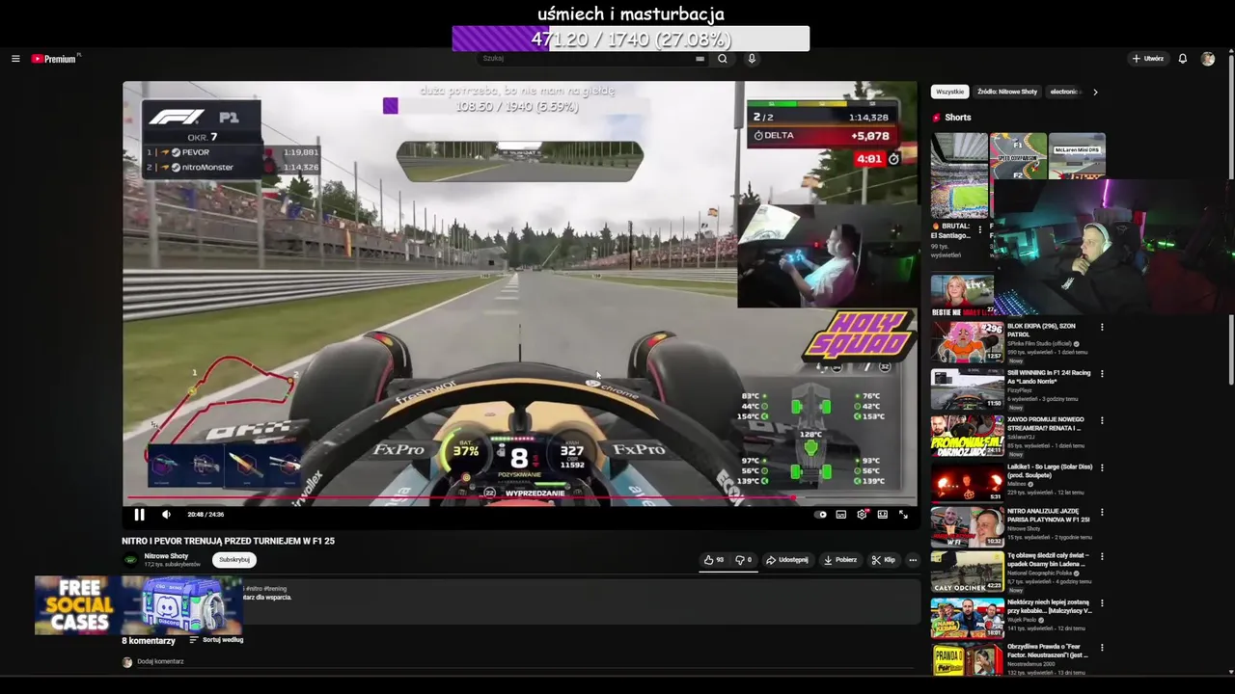Subscribe with the Subskrybuj button
Screen dimensions: 1235x694
tap(234, 560)
